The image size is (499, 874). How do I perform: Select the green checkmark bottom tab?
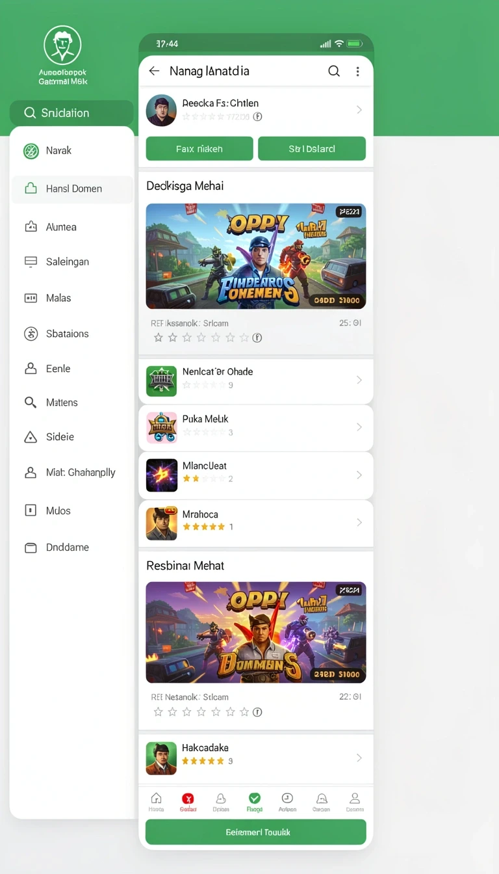point(255,802)
